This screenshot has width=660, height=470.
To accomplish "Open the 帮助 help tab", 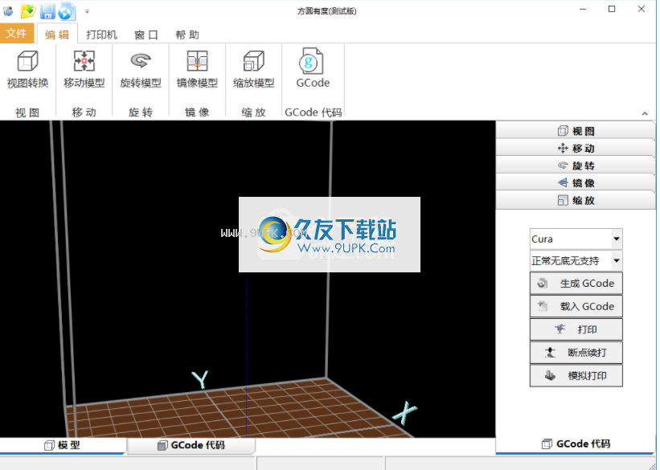I will point(187,35).
